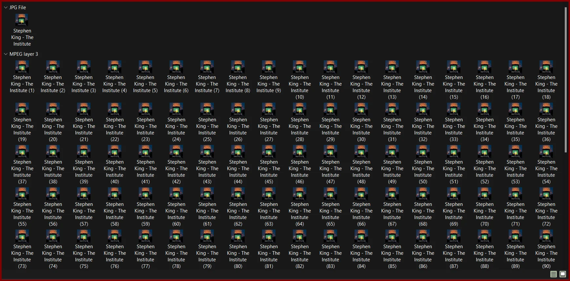Select MP3 file icon Institute (5)

(145, 67)
